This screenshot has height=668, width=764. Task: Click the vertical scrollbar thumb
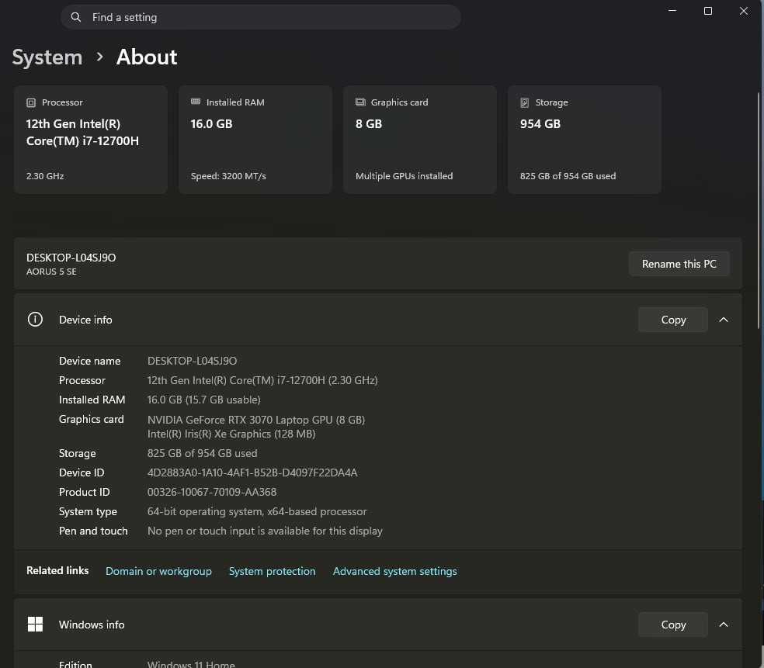coord(759,210)
